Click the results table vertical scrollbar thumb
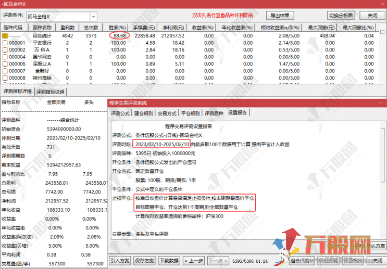Image resolution: width=387 pixels, height=269 pixels. pyautogui.click(x=382, y=32)
